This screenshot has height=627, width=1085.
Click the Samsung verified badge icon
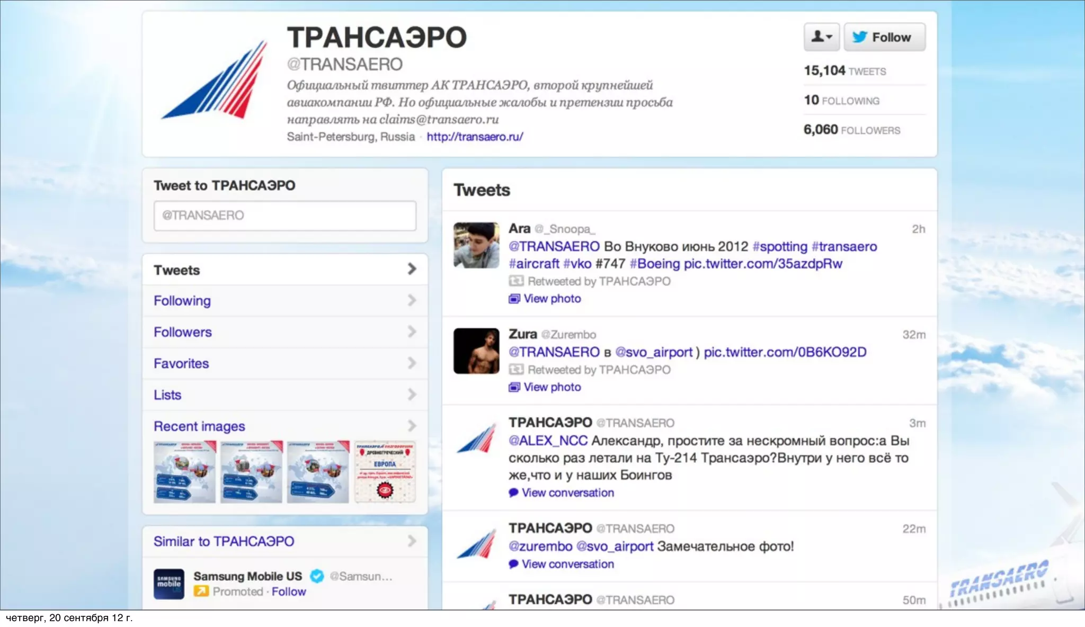(317, 576)
